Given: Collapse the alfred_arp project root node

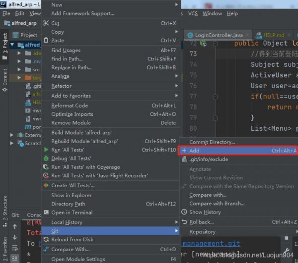Looking at the screenshot, I should pos(12,45).
